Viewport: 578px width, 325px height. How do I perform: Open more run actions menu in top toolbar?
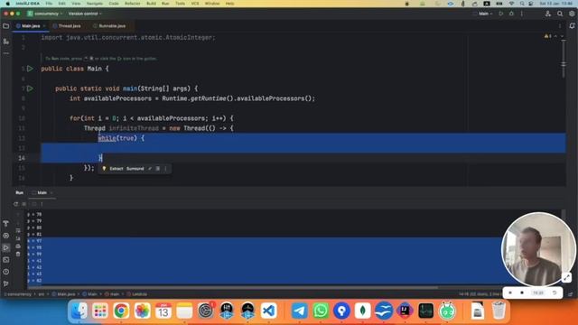[522, 14]
